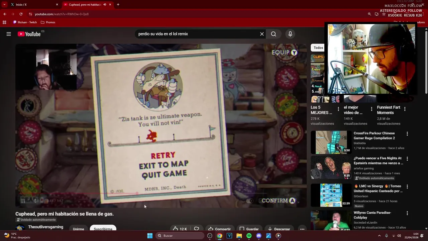Screen dimensions: 428x241
Task: Open Theoutliversgaming channel name
Action: point(45,227)
